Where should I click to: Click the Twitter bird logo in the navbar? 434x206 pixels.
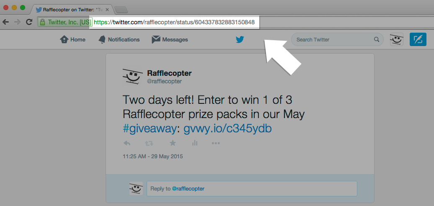coord(240,39)
